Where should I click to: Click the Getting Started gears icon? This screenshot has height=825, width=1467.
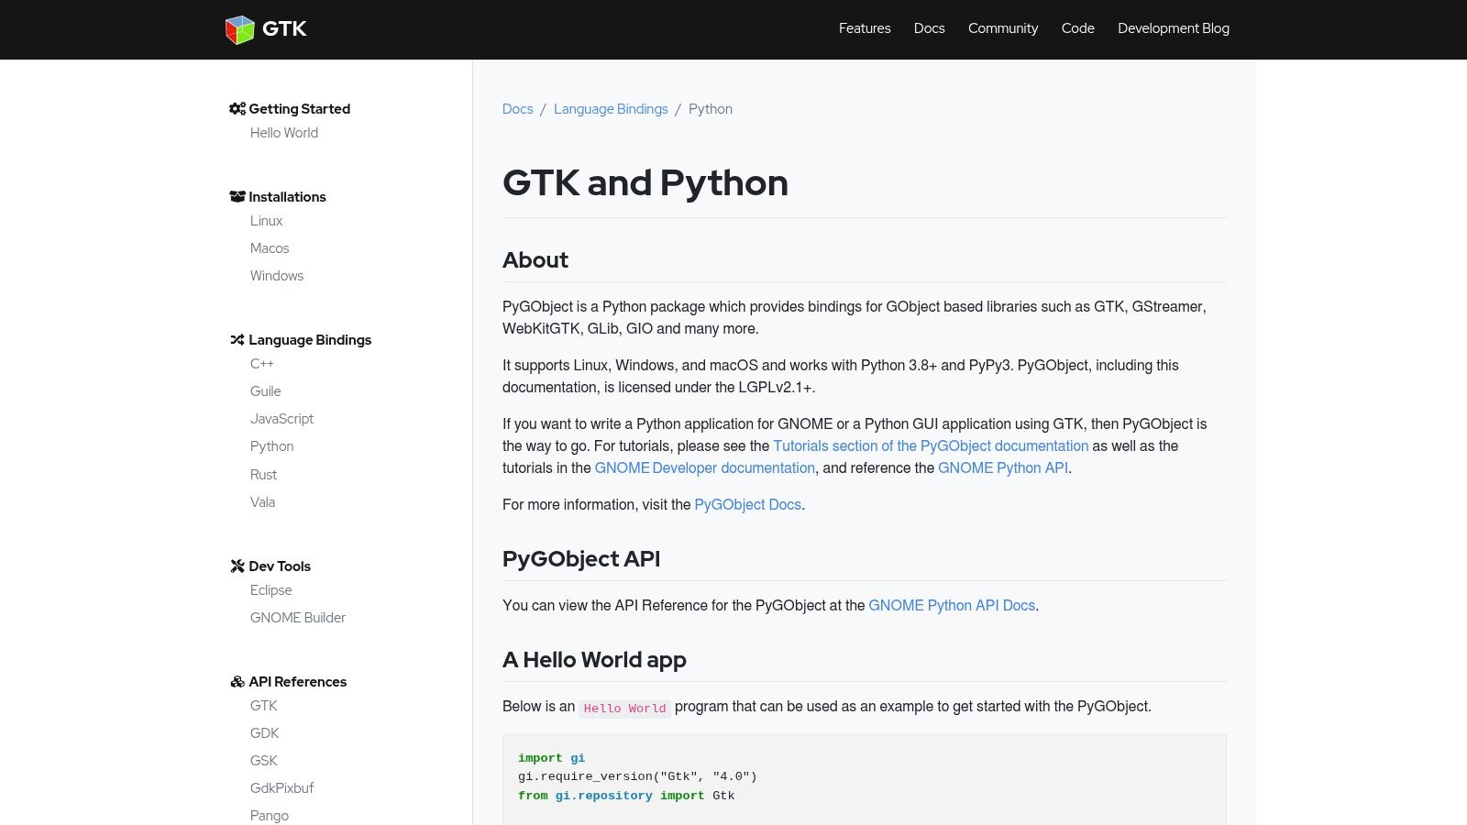(x=237, y=109)
